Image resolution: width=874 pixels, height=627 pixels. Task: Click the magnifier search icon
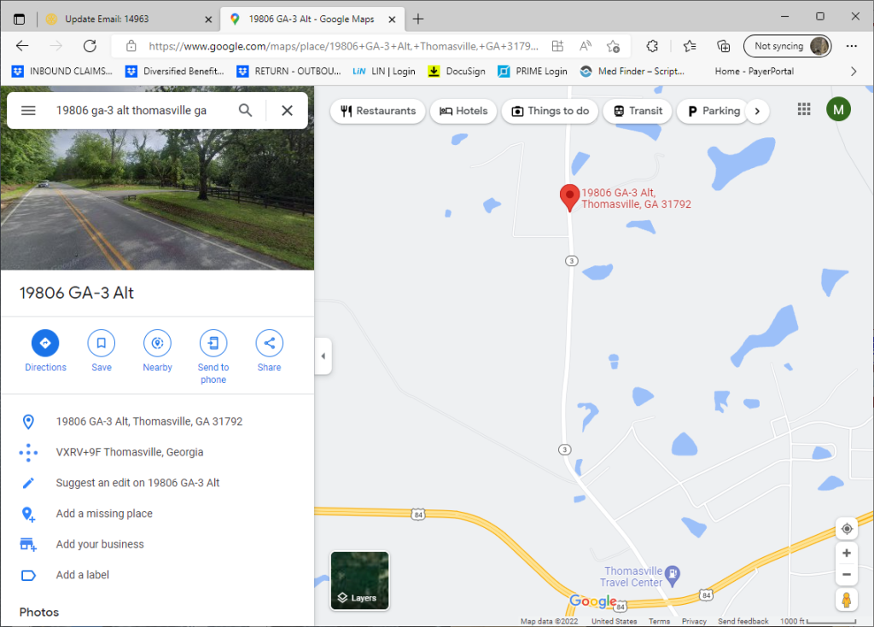click(x=245, y=110)
